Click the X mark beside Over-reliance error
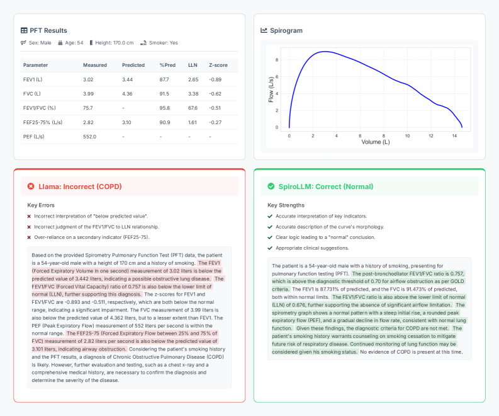 click(29, 238)
